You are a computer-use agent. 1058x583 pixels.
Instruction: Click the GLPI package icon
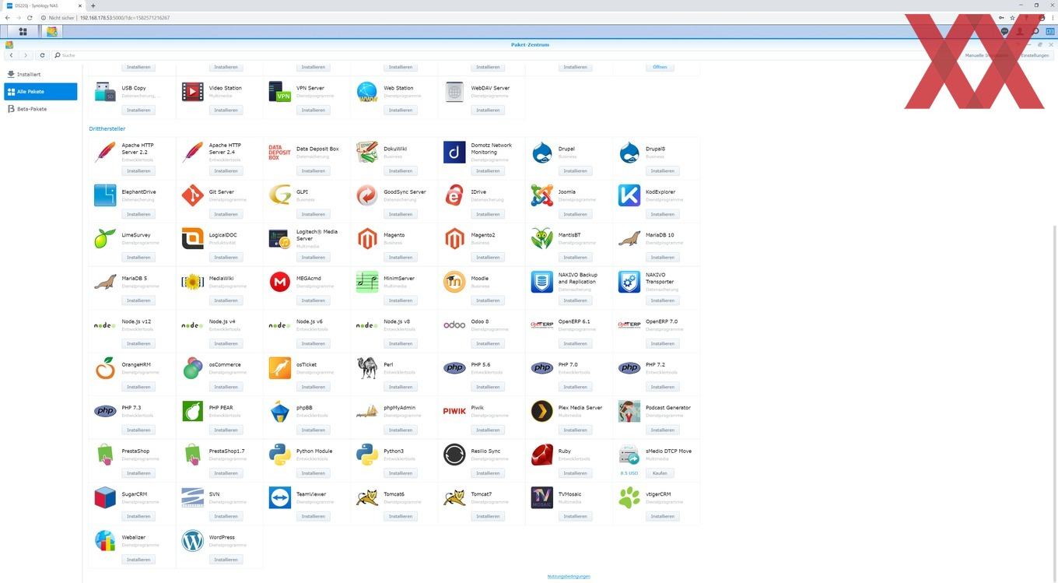coord(279,195)
